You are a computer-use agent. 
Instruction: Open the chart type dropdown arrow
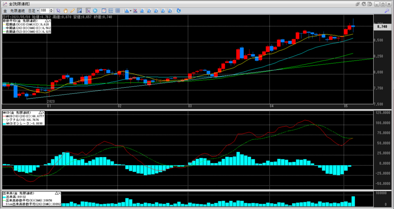tap(131, 10)
